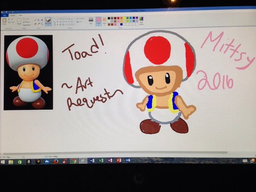The width and height of the screenshot is (256, 192).
Task: Click the Crop tool icon
Action: tap(24, 19)
